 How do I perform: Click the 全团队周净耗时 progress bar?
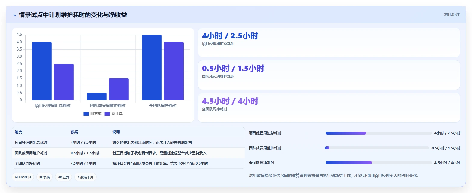click(x=379, y=163)
